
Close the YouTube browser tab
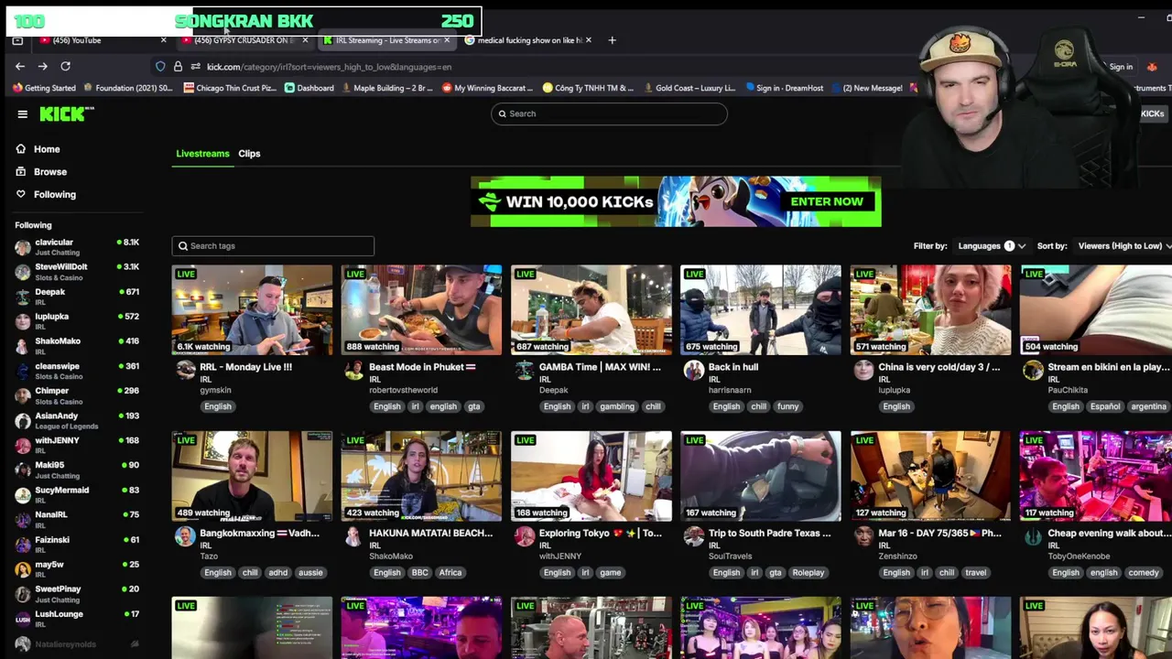(x=163, y=40)
